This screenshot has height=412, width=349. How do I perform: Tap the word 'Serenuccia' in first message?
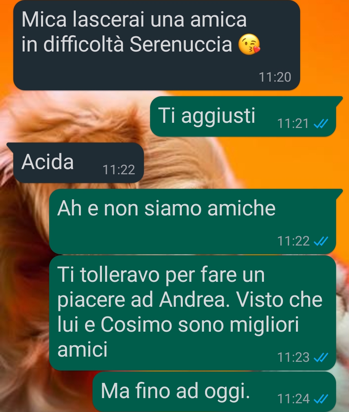pos(181,44)
